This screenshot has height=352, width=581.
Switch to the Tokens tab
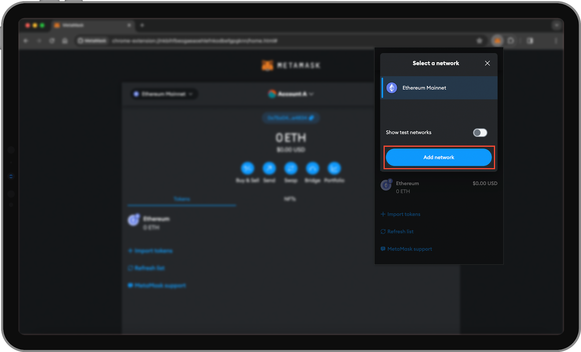(182, 199)
